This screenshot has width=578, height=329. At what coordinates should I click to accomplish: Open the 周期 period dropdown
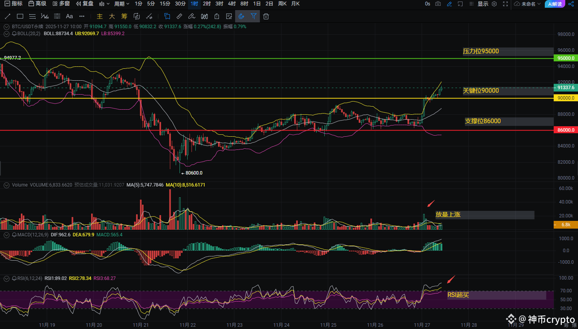[x=122, y=4]
